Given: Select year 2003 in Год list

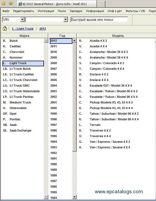Looking at the screenshot, I should [54, 91].
